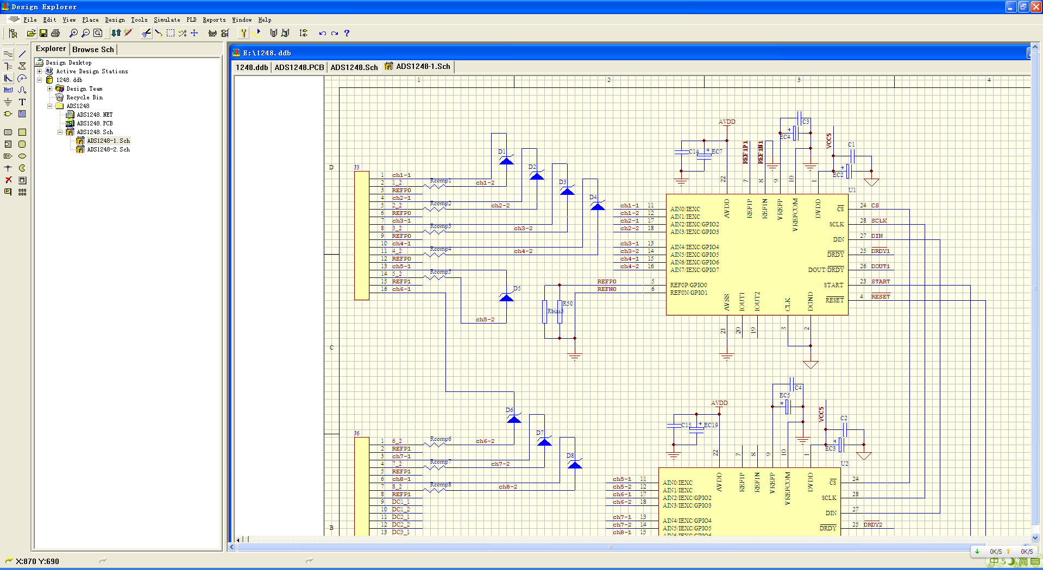Select the Place Net Label tool
Image resolution: width=1043 pixels, height=570 pixels.
coord(8,90)
